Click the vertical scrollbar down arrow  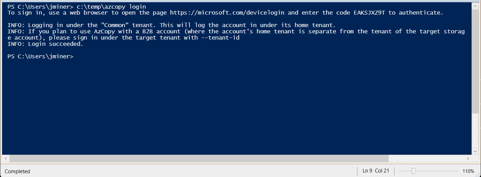[475, 151]
